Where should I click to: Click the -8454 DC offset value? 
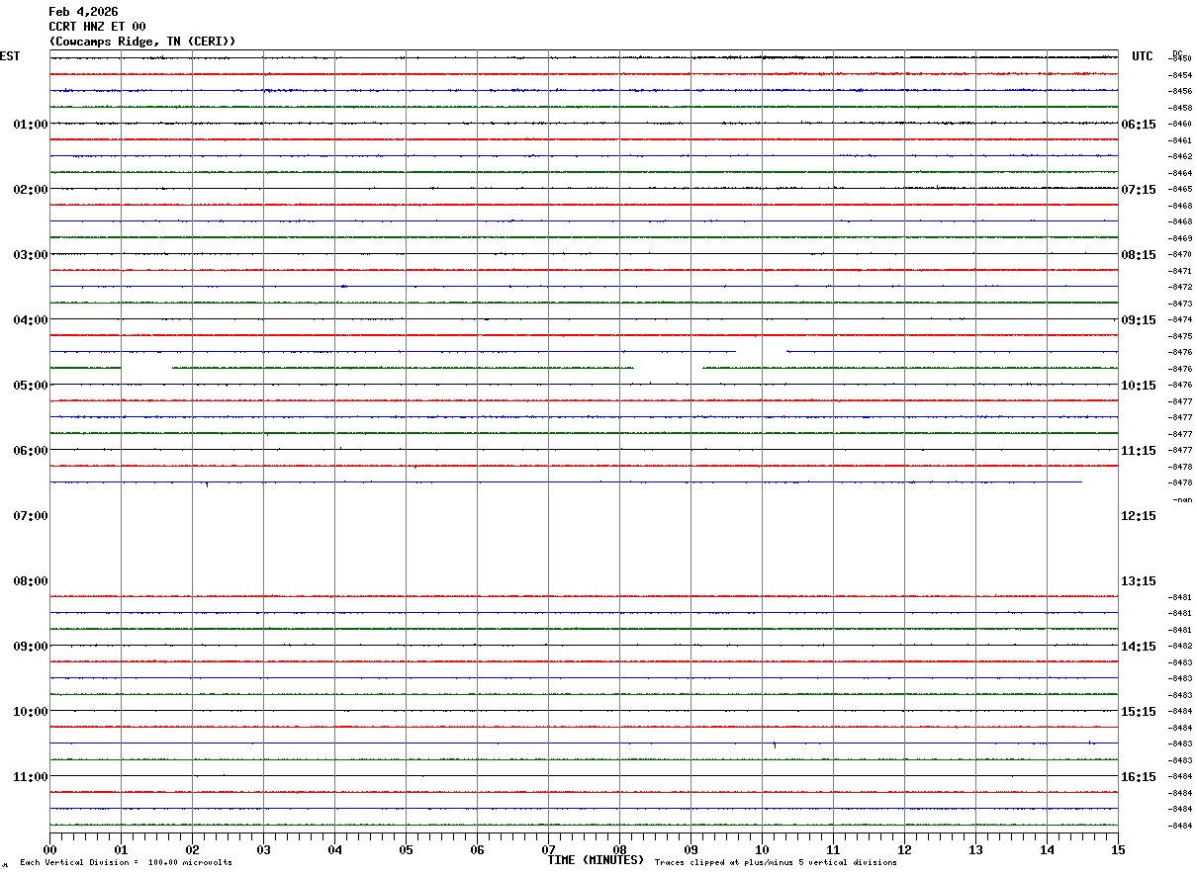(1180, 75)
